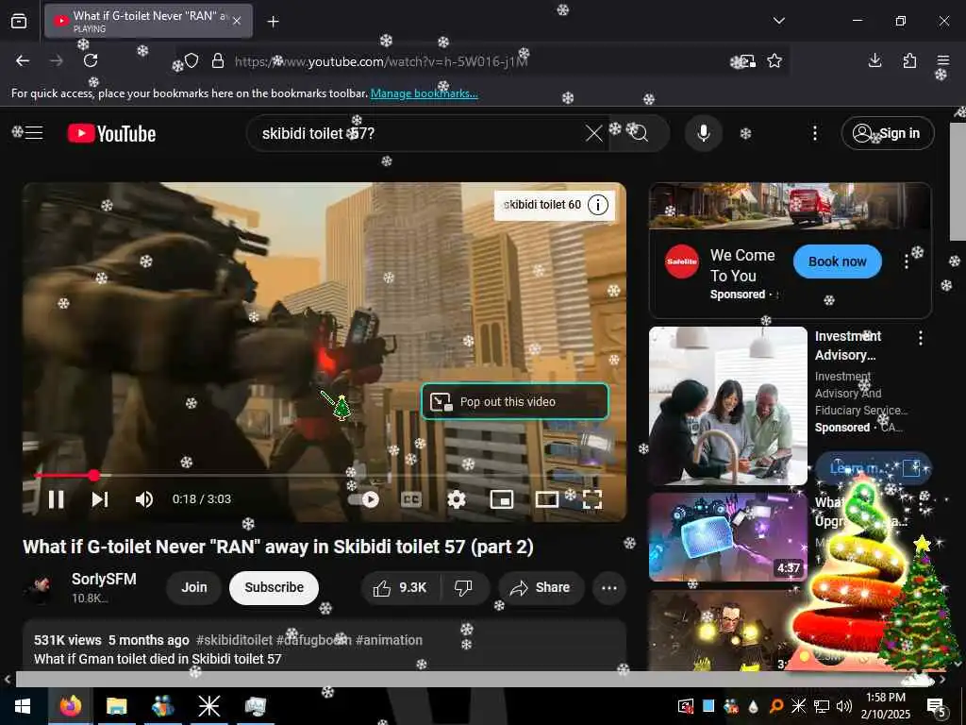Enter full screen mode
Screen dimensions: 966x725
click(592, 499)
